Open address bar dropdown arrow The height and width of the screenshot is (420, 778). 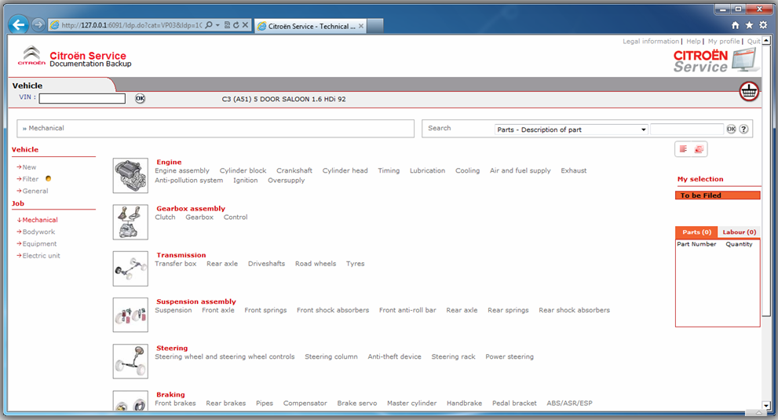tap(217, 25)
